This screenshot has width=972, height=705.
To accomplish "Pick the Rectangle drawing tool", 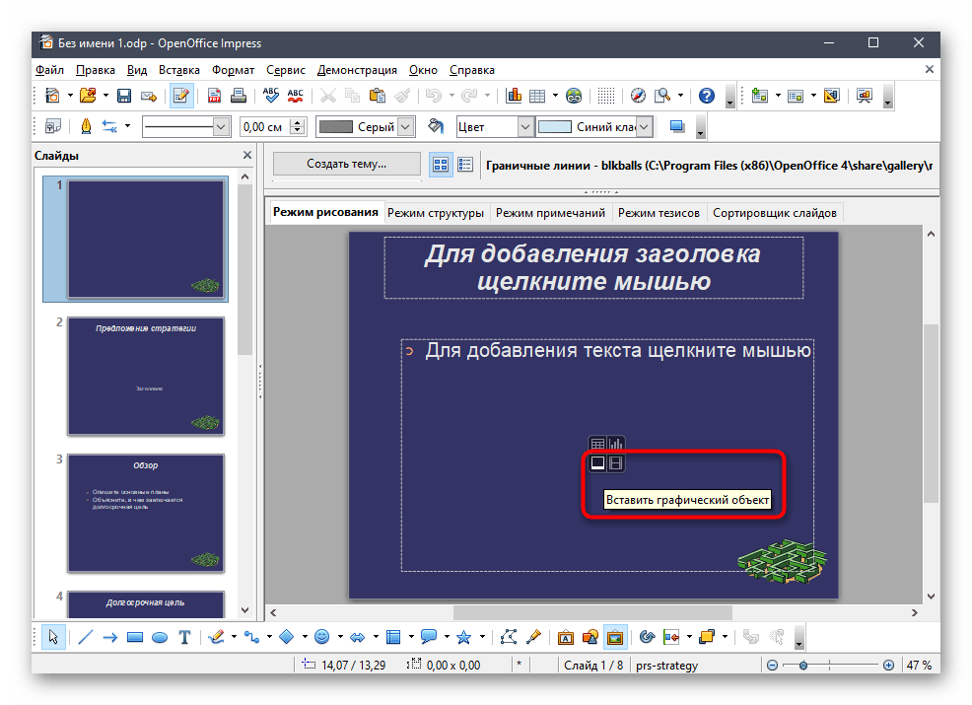I will [135, 637].
